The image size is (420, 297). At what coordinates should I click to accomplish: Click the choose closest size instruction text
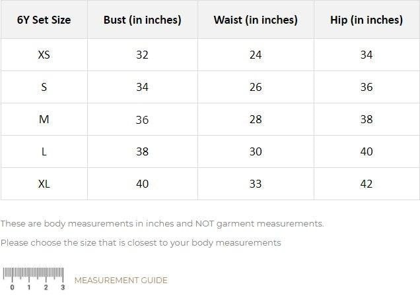pyautogui.click(x=141, y=243)
